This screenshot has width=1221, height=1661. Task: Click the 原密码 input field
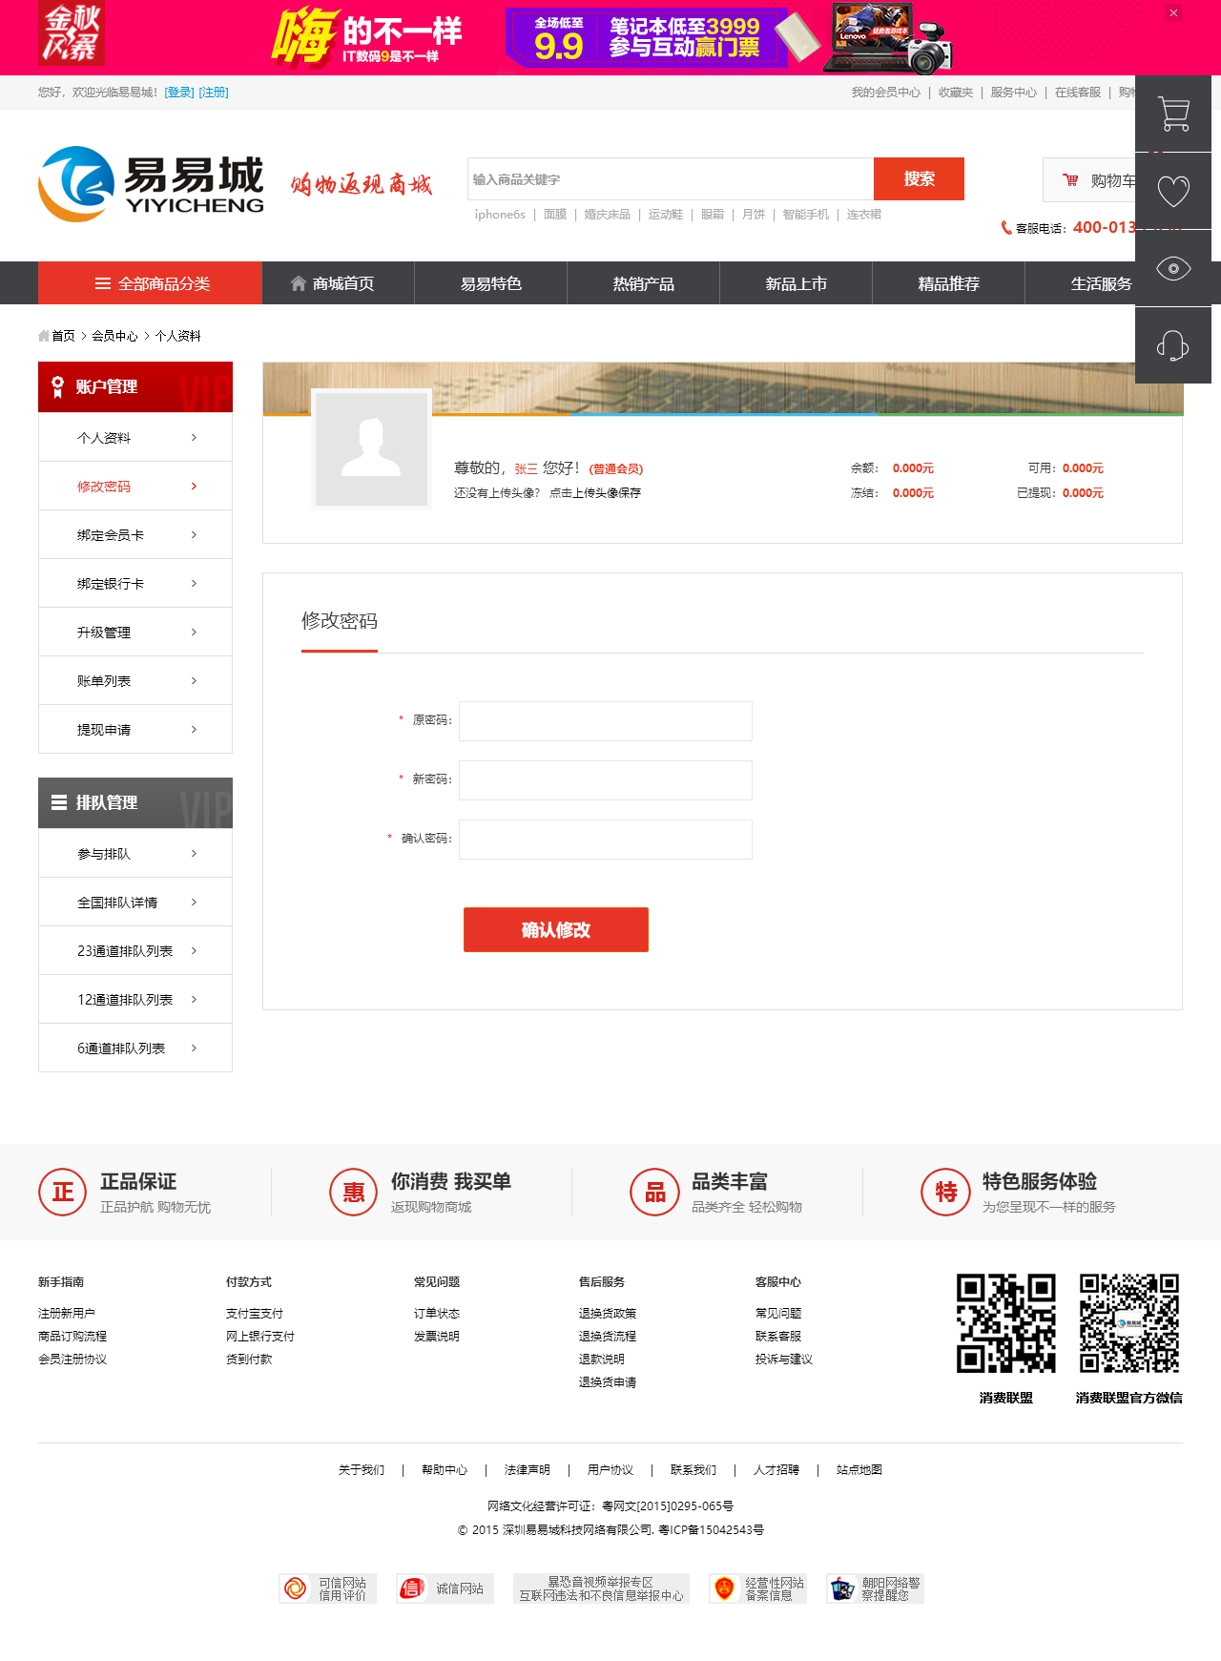605,721
